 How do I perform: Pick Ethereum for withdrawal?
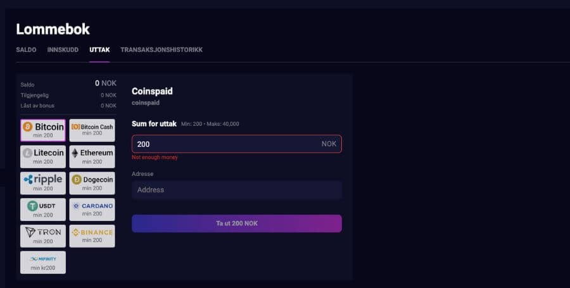point(92,156)
